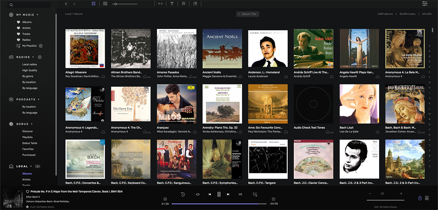The width and height of the screenshot is (438, 210).
Task: Skip to the next track
Action: 228,194
